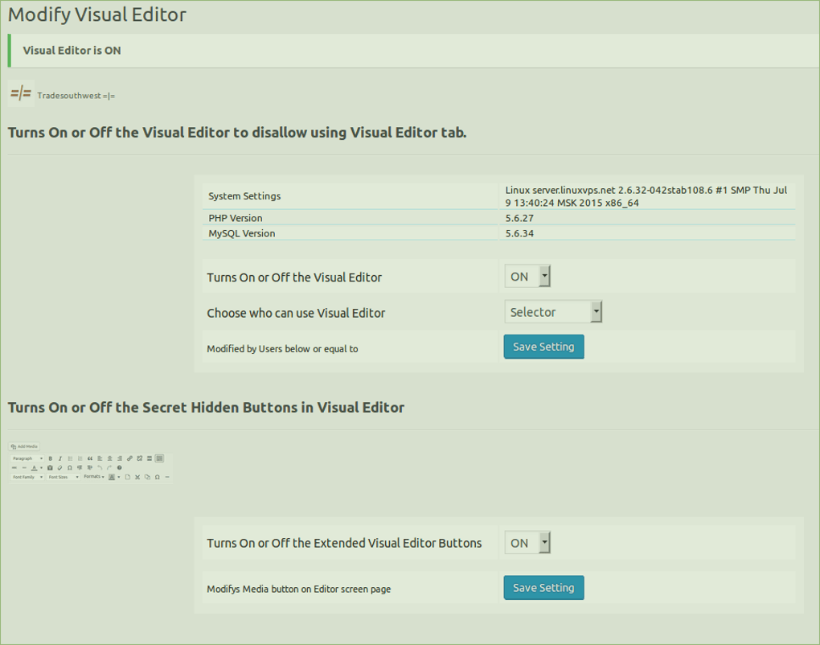Click Save Setting for Media button modification

point(543,587)
